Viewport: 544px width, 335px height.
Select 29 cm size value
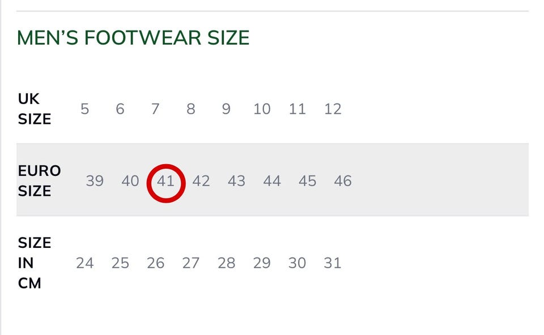[x=262, y=263]
